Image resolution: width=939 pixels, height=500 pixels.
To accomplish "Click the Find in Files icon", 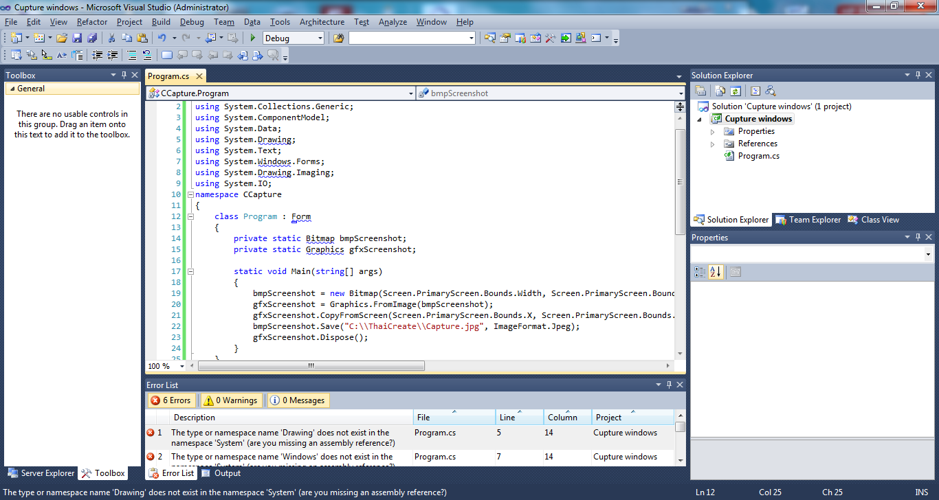I will pos(338,38).
